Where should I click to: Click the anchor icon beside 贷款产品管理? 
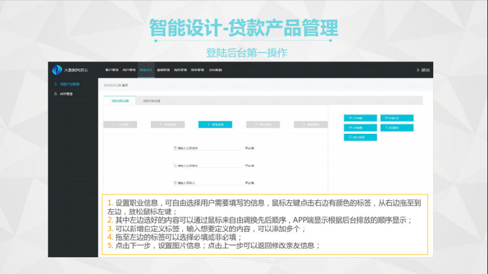55,84
